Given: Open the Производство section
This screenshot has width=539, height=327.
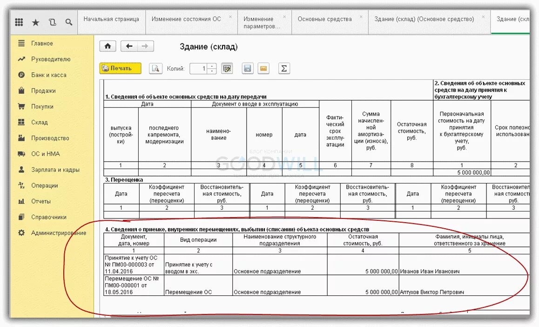Looking at the screenshot, I should pos(50,138).
